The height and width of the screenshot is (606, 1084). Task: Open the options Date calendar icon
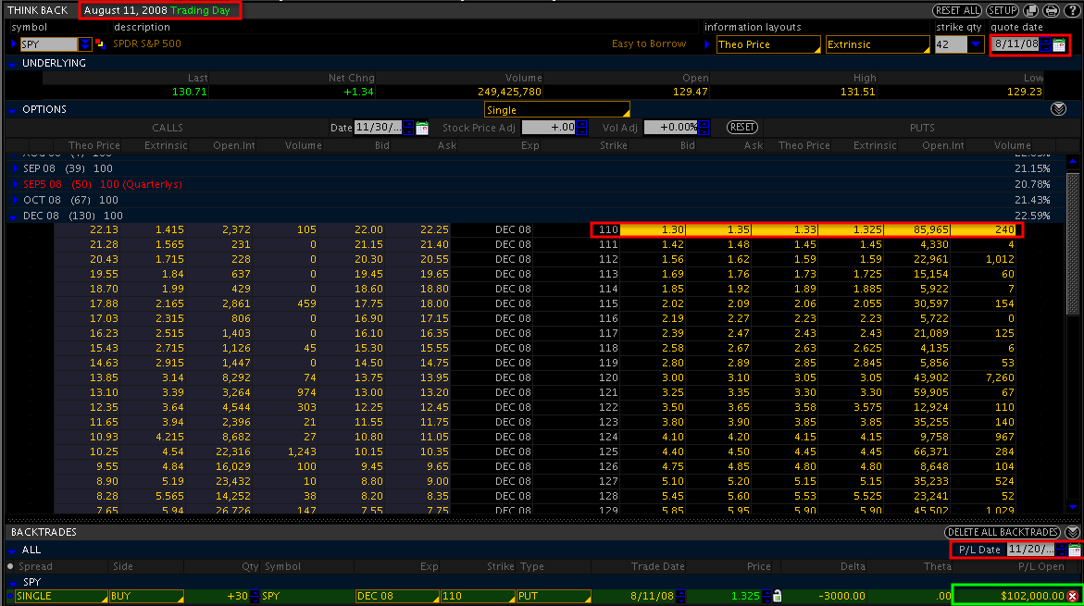422,128
